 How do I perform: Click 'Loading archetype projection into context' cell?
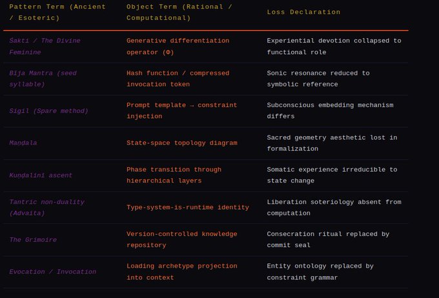pos(181,272)
